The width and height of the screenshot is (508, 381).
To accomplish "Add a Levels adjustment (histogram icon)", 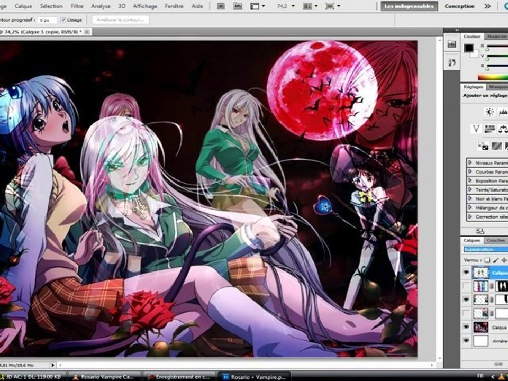I will click(x=503, y=112).
